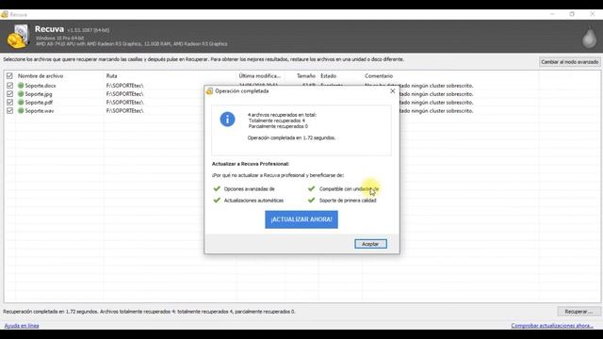Select the Soporte.docx file name
Viewport: 603px width, 339px height.
41,86
